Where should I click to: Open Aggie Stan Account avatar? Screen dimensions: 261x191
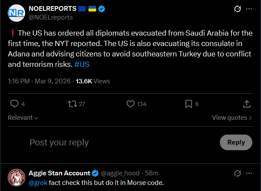tap(16, 177)
